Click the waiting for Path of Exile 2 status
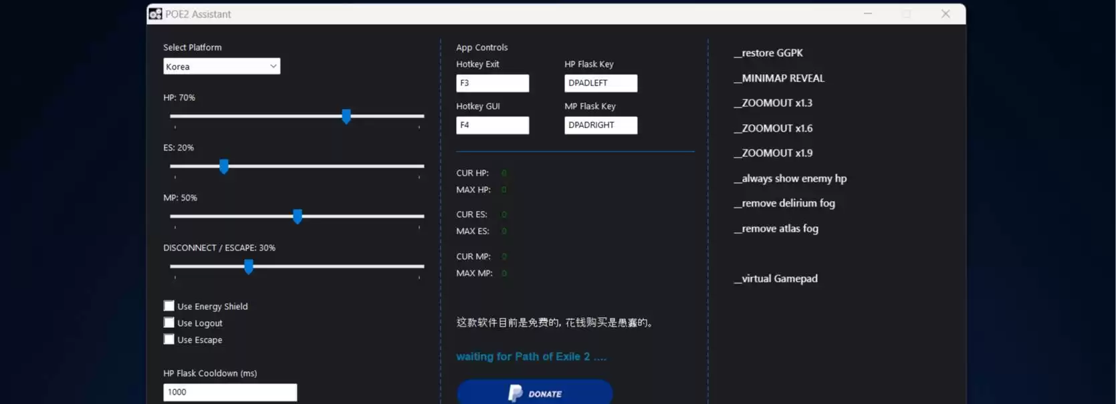Image resolution: width=1116 pixels, height=404 pixels. tap(532, 357)
